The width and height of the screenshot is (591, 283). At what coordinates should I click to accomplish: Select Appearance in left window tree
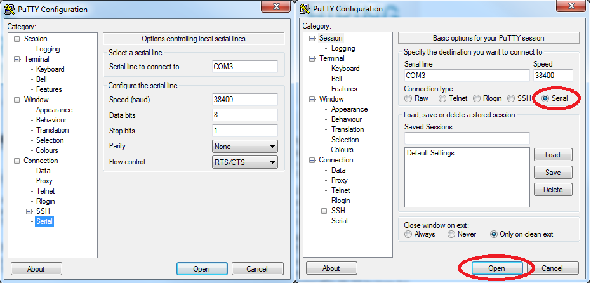55,110
